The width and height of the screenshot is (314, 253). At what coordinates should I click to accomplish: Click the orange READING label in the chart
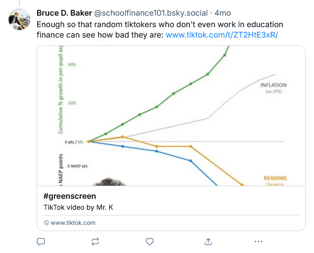[x=274, y=178]
